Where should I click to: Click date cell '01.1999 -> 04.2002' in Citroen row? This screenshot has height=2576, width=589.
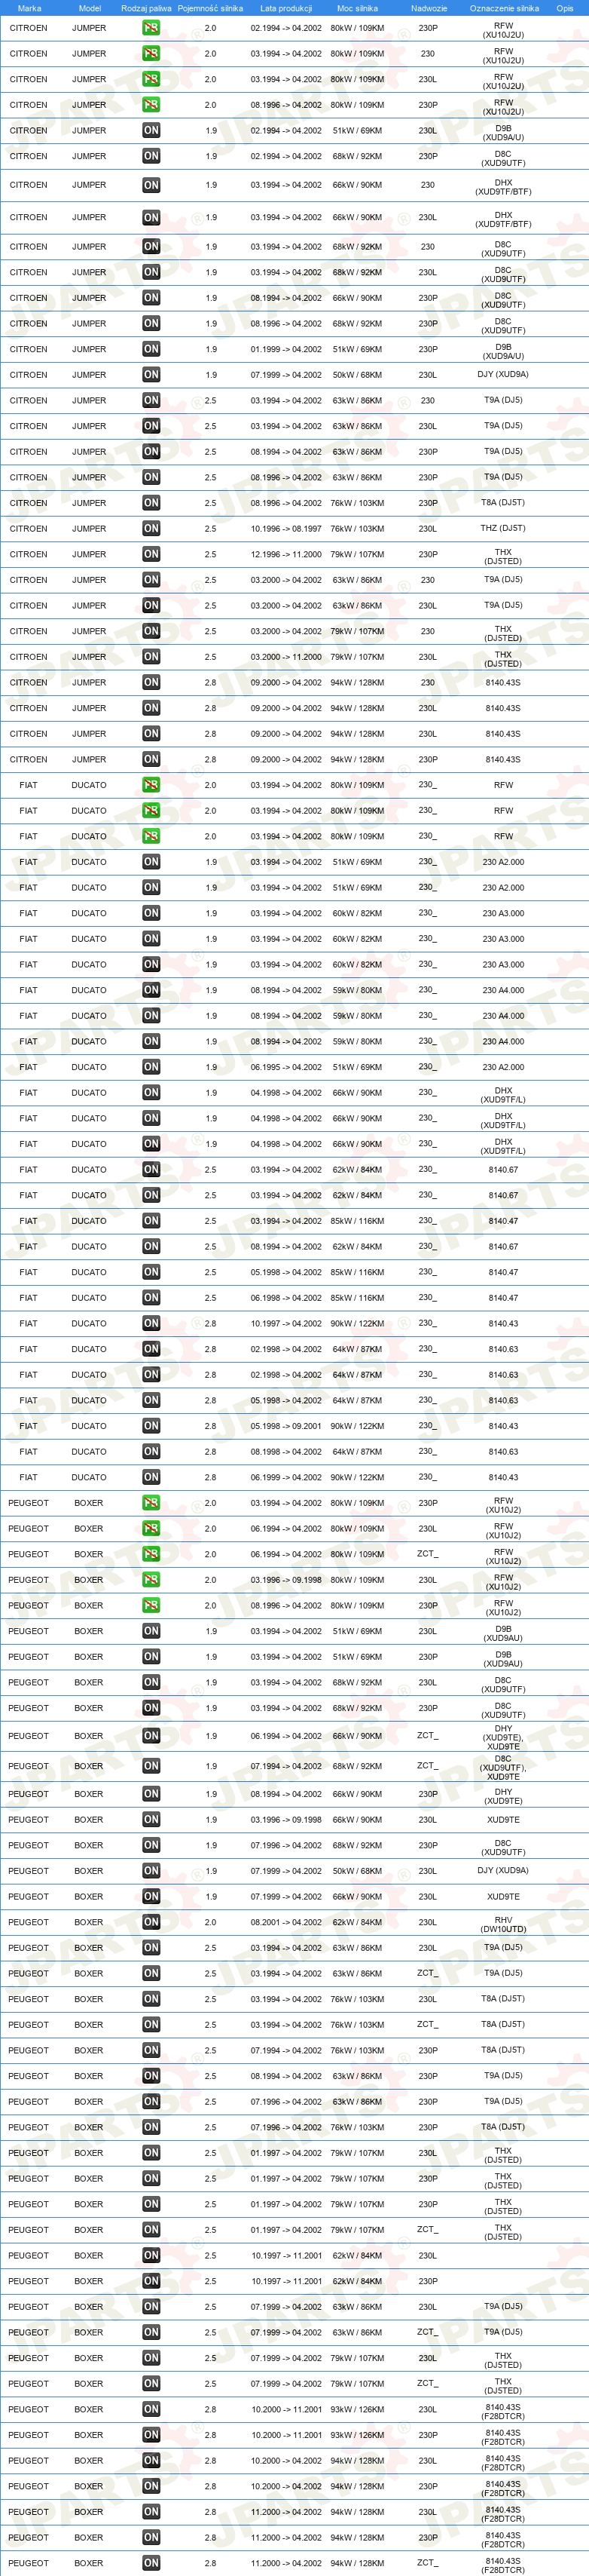point(286,349)
